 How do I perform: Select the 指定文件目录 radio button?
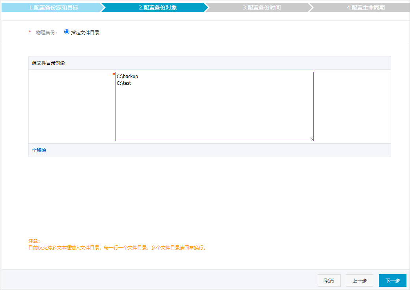67,32
